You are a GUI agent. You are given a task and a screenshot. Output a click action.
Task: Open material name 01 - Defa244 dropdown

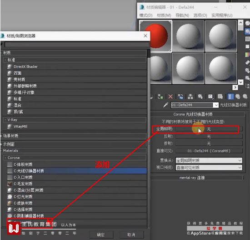216,105
